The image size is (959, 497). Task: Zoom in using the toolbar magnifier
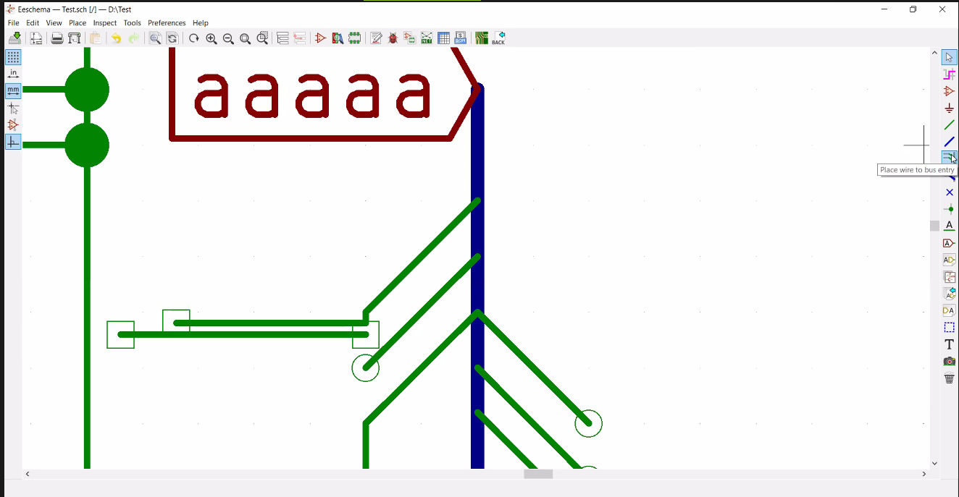(212, 38)
